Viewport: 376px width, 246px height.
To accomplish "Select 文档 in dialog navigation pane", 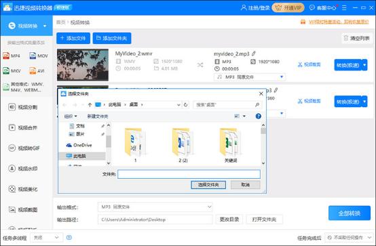I will [80, 126].
